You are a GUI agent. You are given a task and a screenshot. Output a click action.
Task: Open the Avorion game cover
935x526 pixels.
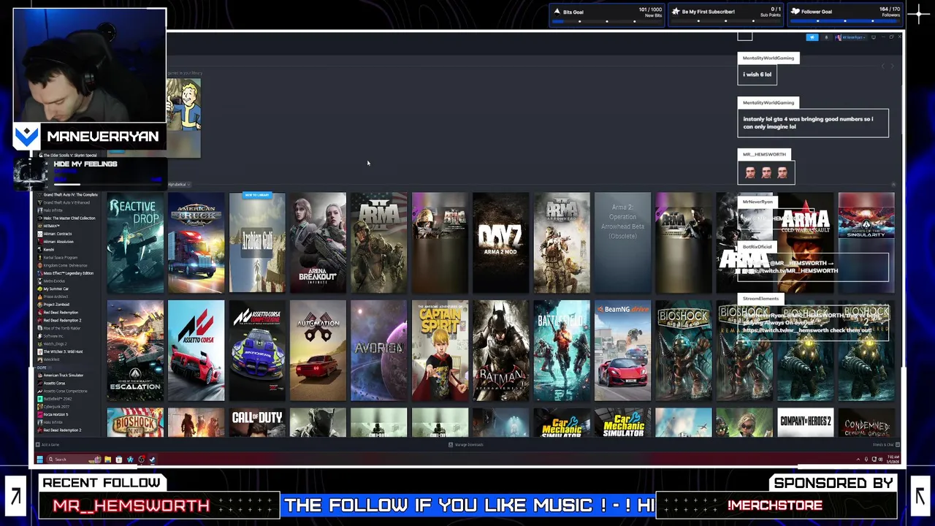[x=378, y=351]
